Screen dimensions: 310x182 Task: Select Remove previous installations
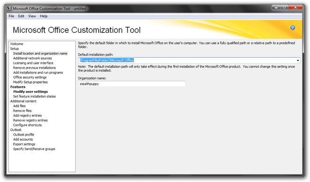pyautogui.click(x=34, y=68)
